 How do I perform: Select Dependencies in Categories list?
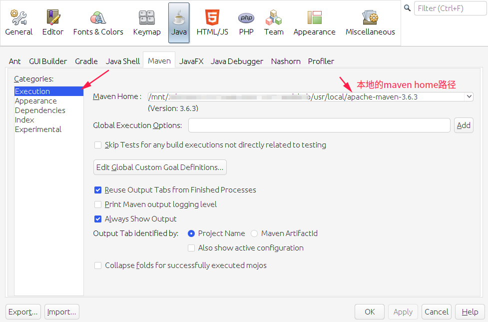(x=40, y=110)
